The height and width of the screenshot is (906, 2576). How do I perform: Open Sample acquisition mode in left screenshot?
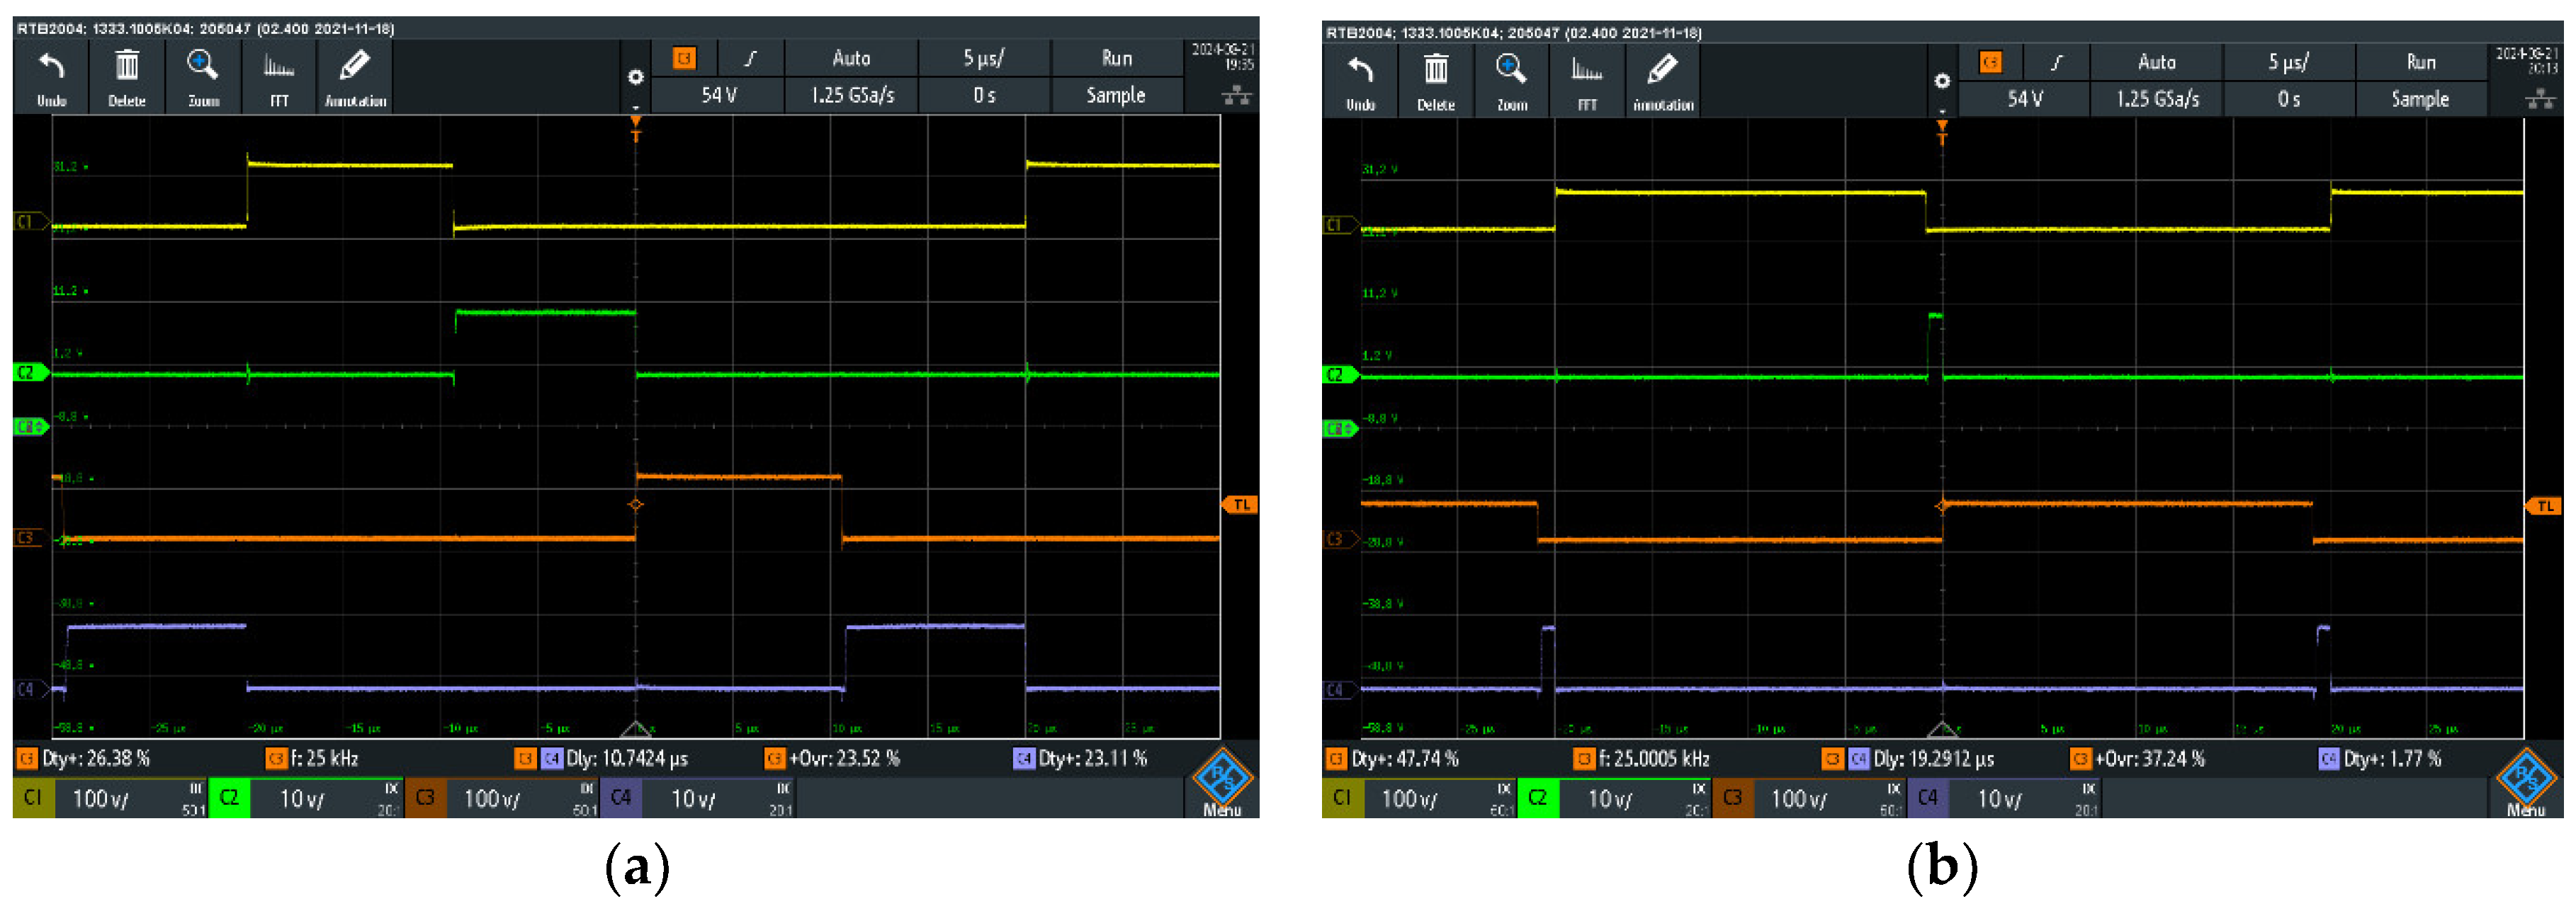(1116, 95)
